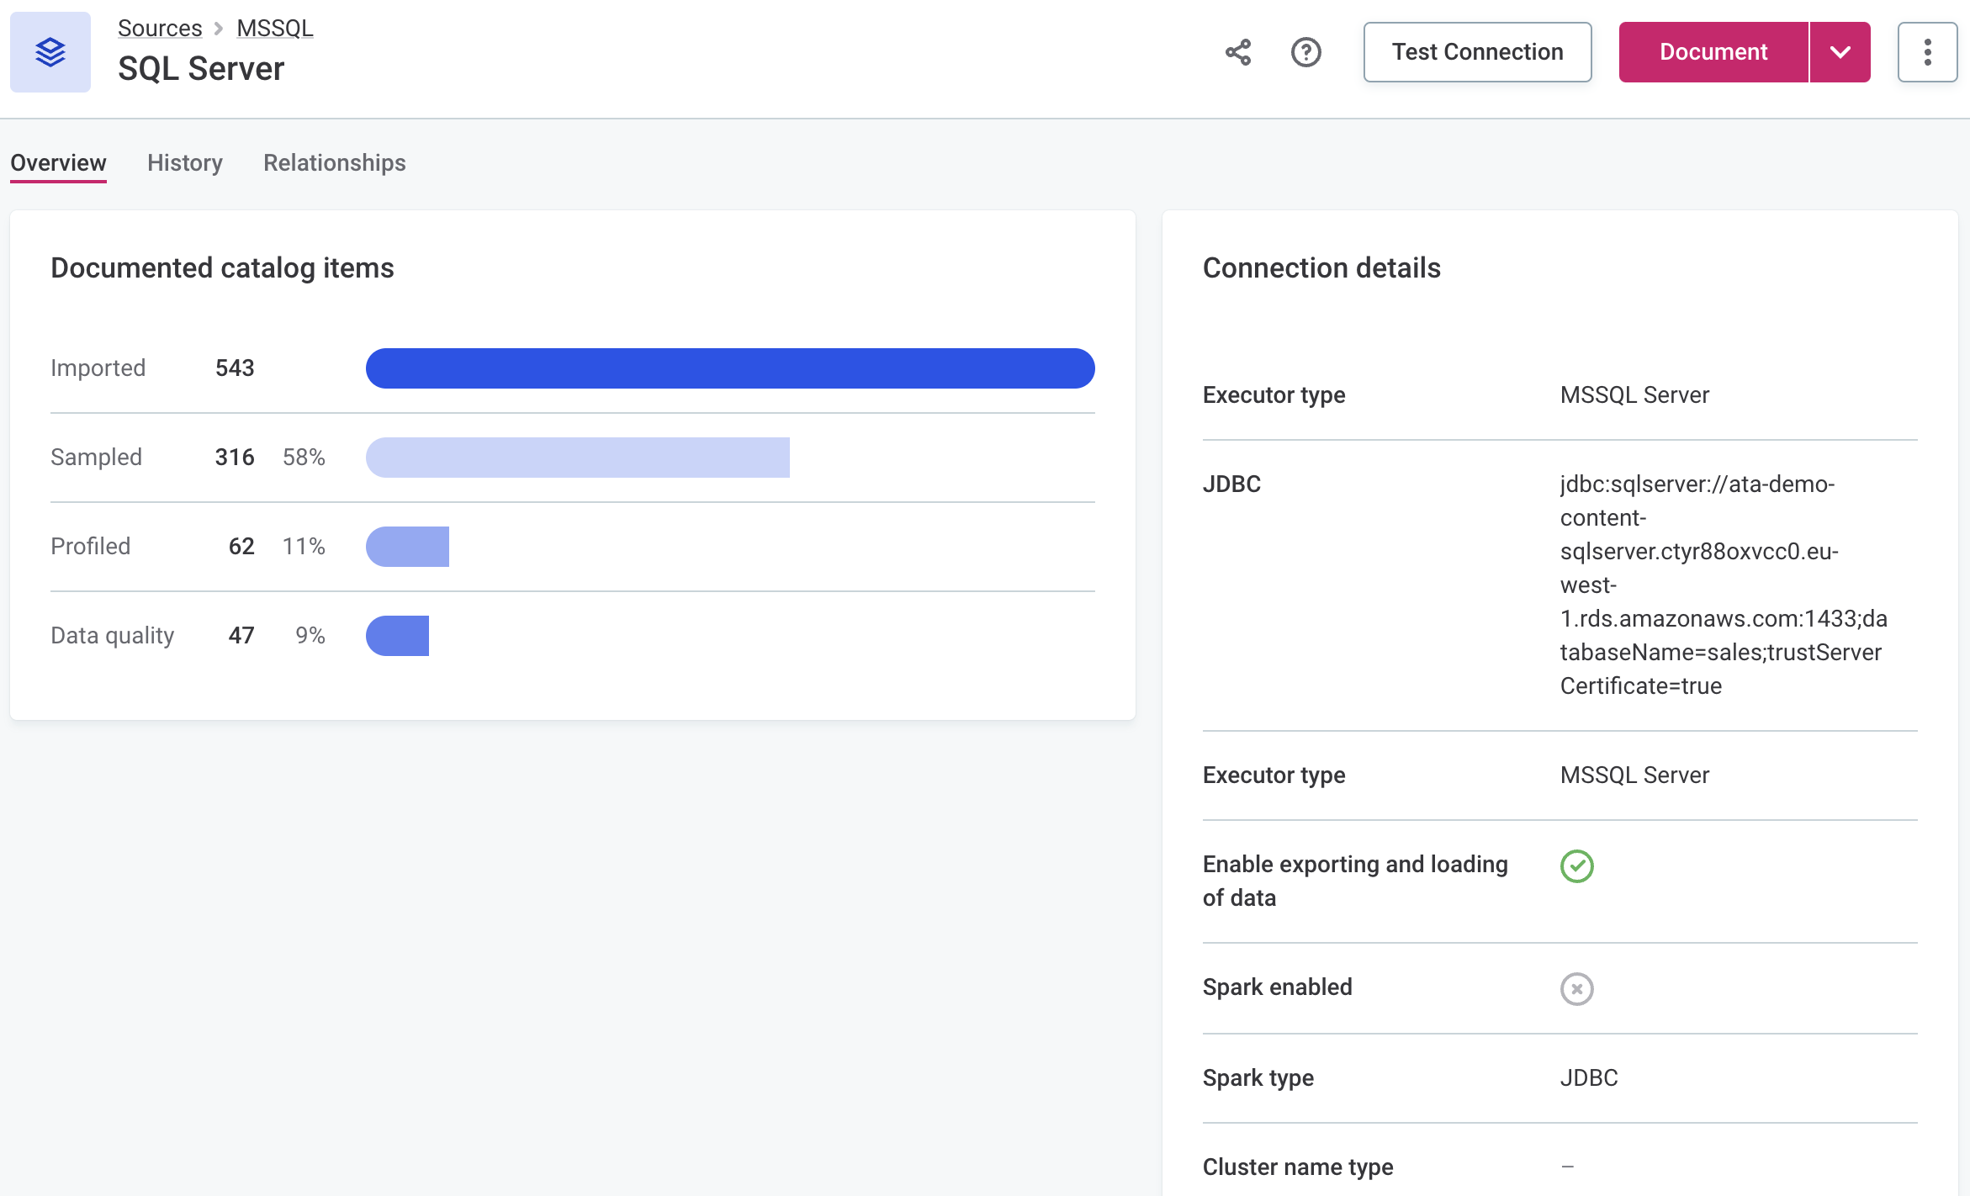Open the Cluster name type value field

pyautogui.click(x=1566, y=1167)
